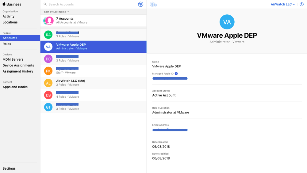Screen dimensions: 307x173
Task: Click the DS red avatar icon
Action: [x=48, y=95]
